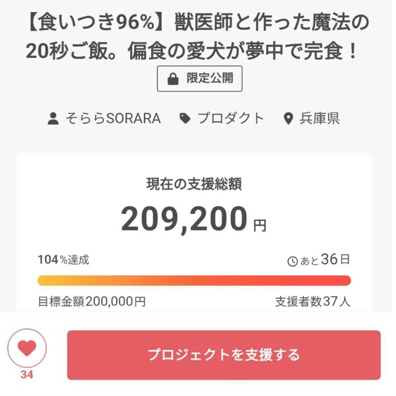The width and height of the screenshot is (396, 396).
Task: Click the 限定公開 label text
Action: (x=210, y=79)
